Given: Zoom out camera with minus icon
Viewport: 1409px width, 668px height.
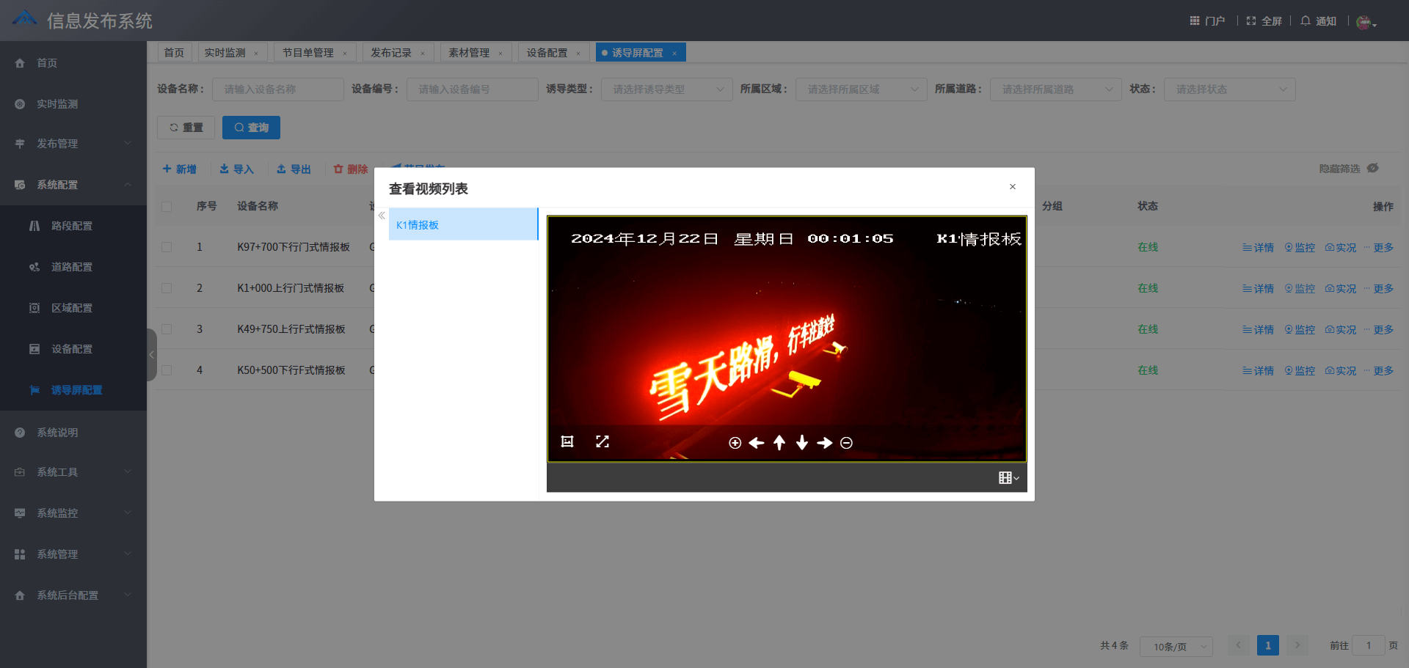Looking at the screenshot, I should (x=846, y=443).
